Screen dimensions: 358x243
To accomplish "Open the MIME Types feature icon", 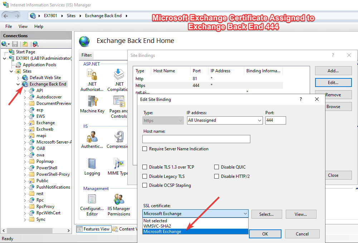I will pyautogui.click(x=119, y=164).
